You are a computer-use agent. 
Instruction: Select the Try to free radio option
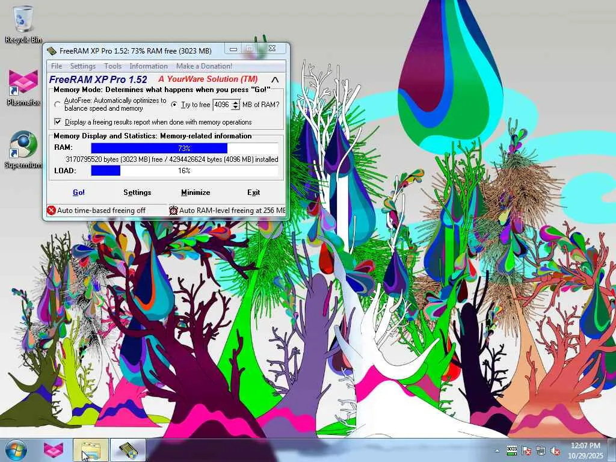click(174, 105)
